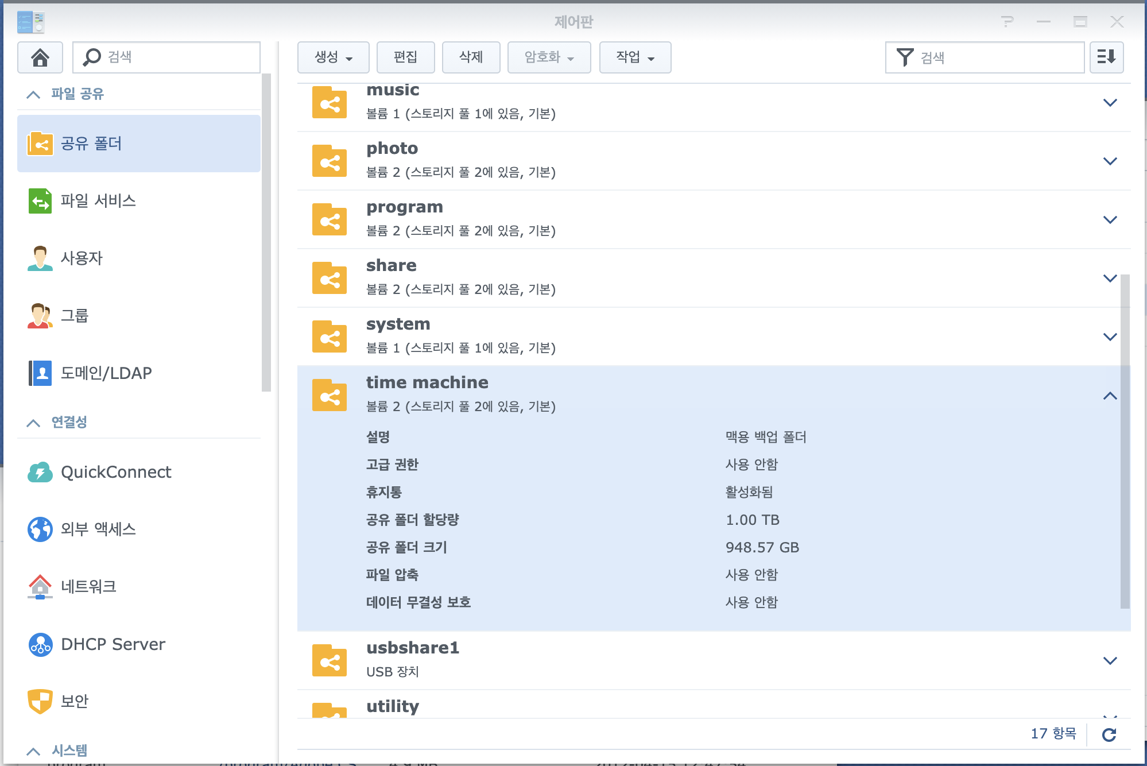Click the home icon button
The height and width of the screenshot is (766, 1147).
(40, 57)
